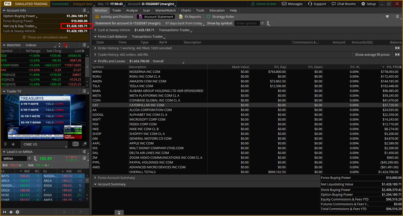
Task: Open Watchlist panel list menu
Action: pyautogui.click(x=84, y=45)
